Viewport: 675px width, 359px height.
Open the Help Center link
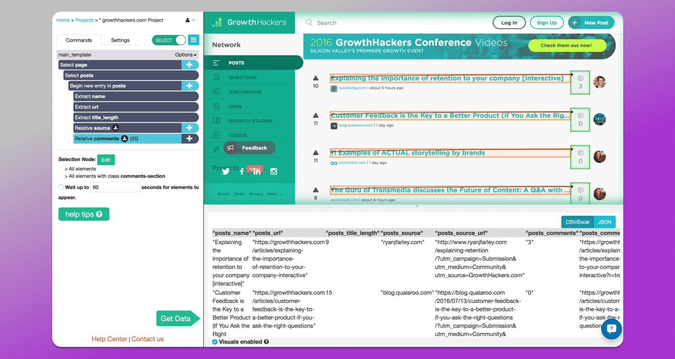tap(109, 339)
